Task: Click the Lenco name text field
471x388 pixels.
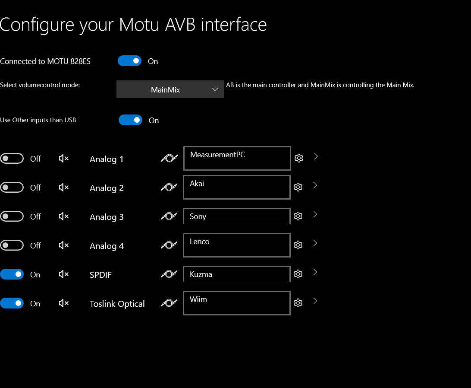Action: 237,245
